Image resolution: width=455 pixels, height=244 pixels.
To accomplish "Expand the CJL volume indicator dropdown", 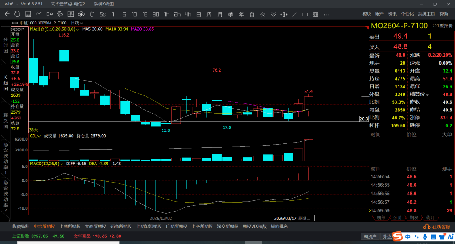I will tap(39, 136).
